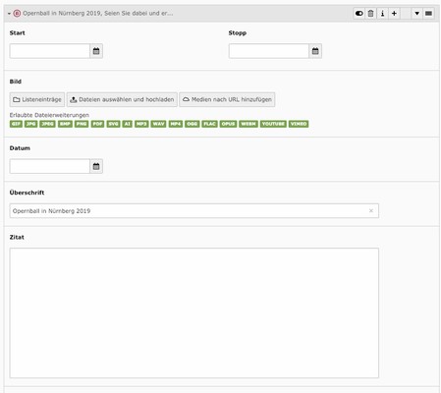
Task: Open the Stopp date calendar picker
Action: (x=315, y=51)
